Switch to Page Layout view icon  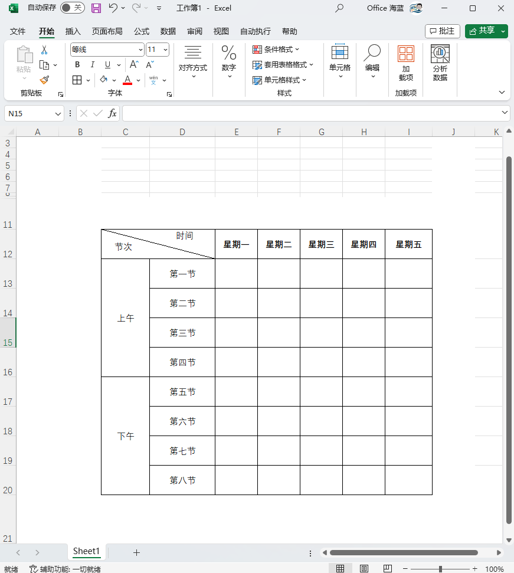coord(364,568)
